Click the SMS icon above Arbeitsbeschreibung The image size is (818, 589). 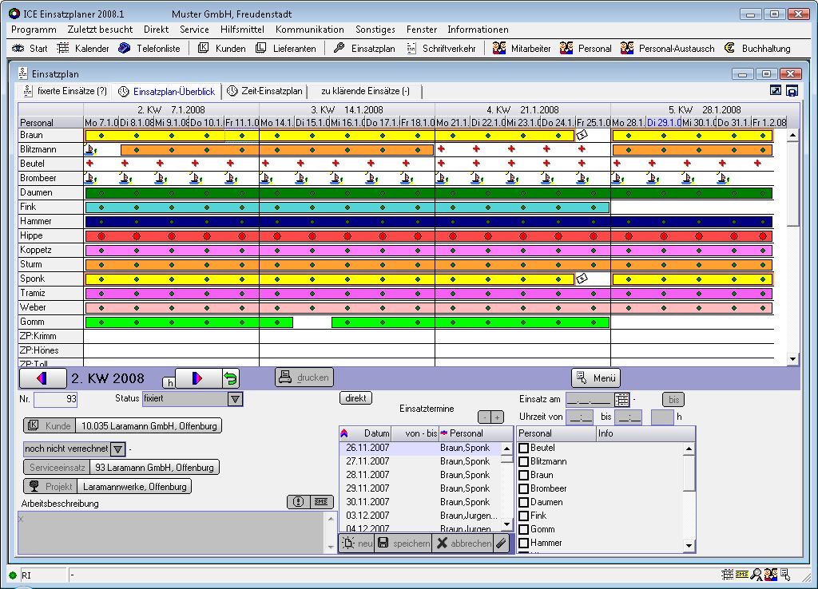pos(322,502)
